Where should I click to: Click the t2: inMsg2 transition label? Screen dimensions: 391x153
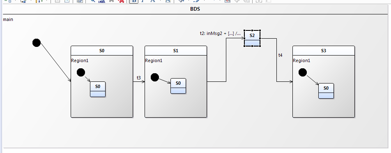coord(221,33)
